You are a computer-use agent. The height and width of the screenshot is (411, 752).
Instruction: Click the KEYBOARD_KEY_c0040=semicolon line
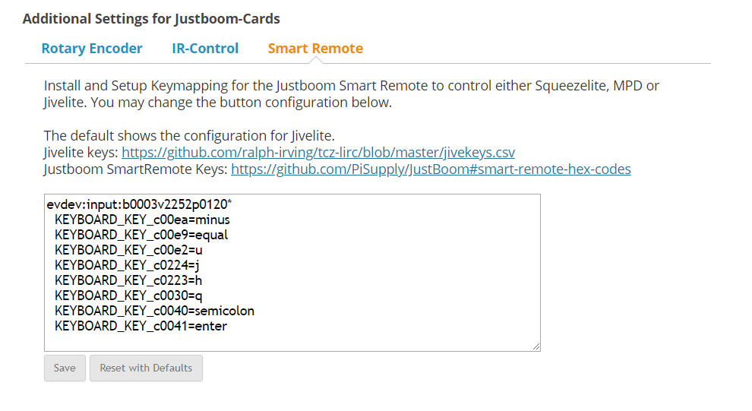154,311
